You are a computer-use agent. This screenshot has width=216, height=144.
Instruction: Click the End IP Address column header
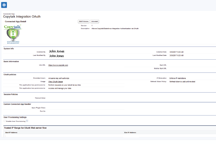(x=130, y=132)
